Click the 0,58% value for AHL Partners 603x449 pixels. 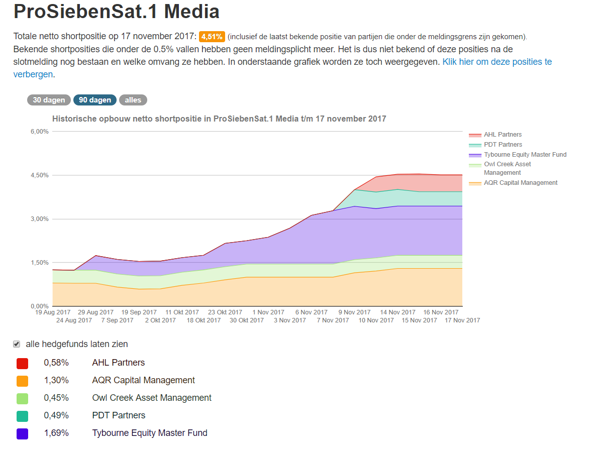coord(56,363)
